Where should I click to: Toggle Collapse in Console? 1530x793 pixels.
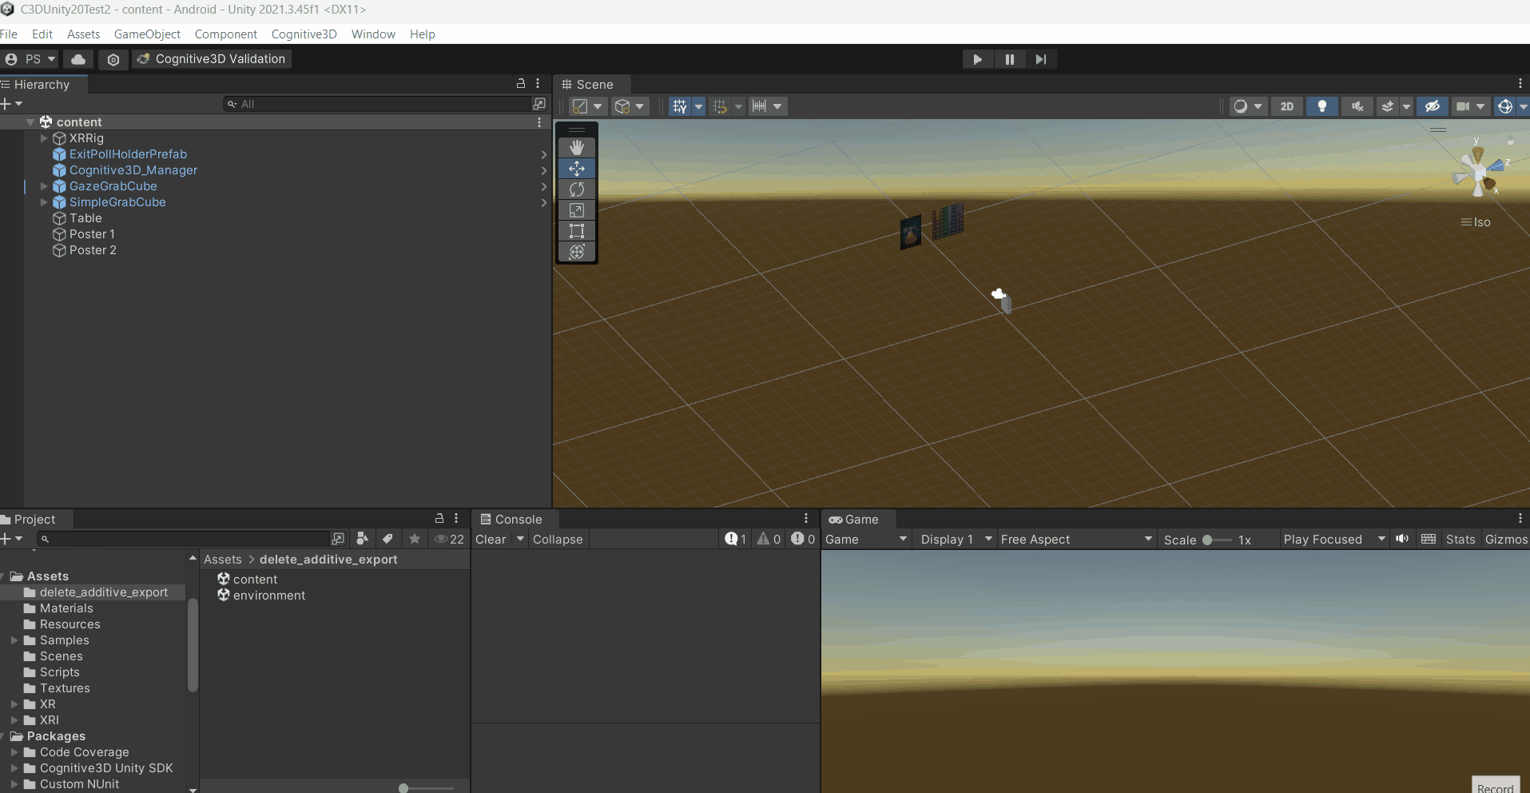pyautogui.click(x=558, y=540)
